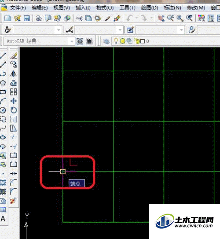
Task: Open the 文件(F) menu
Action: click(18, 8)
